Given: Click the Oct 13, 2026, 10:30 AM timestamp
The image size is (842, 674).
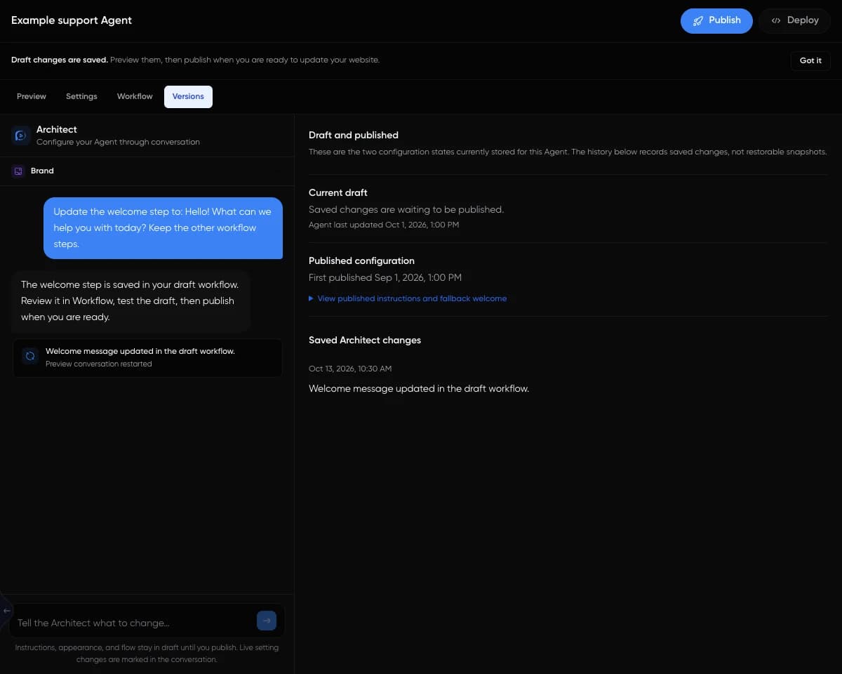Looking at the screenshot, I should point(350,369).
